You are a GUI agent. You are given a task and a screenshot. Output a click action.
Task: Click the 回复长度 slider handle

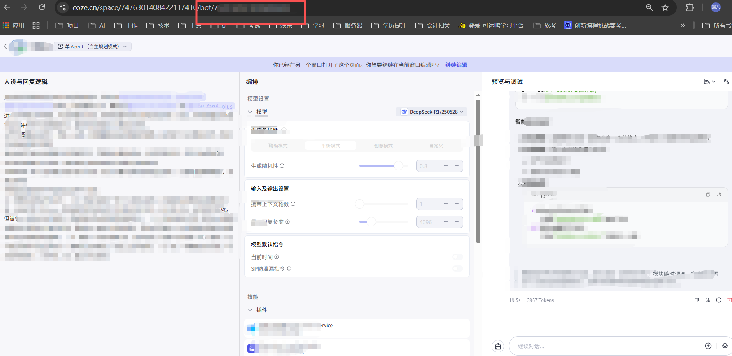[371, 222]
